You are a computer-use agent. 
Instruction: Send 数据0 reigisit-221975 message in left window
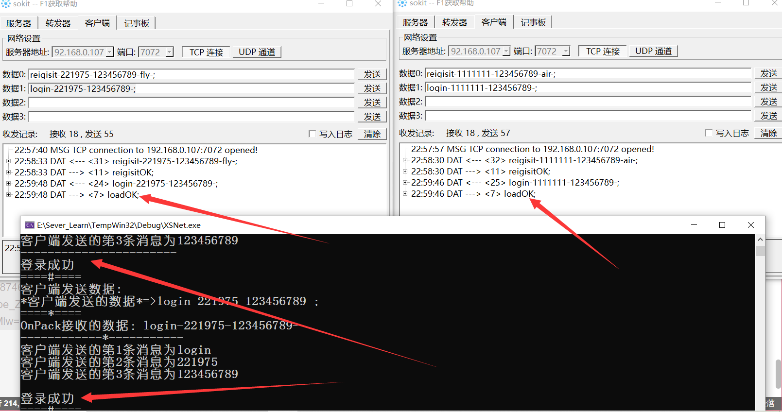pyautogui.click(x=372, y=74)
